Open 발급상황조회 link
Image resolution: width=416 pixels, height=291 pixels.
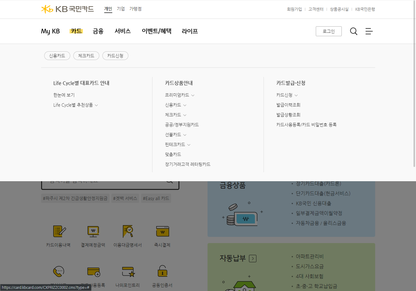288,115
